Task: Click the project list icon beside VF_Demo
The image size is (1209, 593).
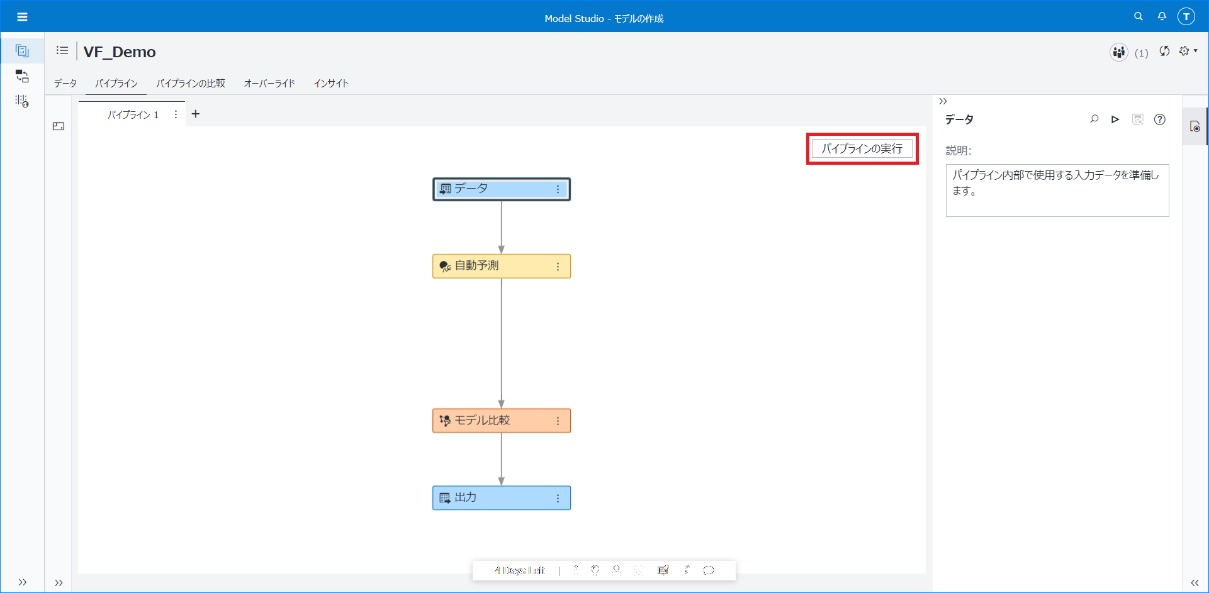Action: [x=62, y=50]
